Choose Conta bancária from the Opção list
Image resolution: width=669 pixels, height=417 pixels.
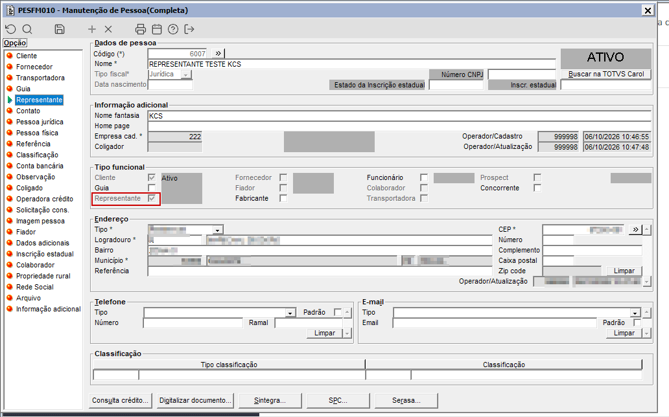click(40, 166)
